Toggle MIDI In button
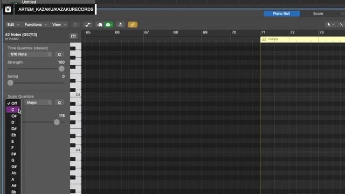 [x=100, y=25]
